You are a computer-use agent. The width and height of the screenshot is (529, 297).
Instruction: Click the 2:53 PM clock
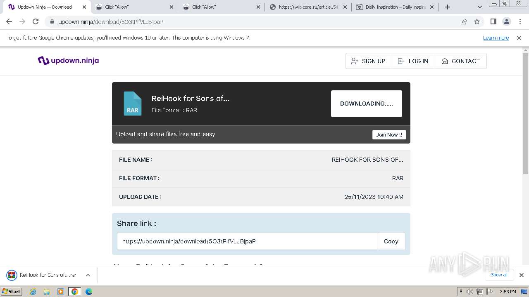point(508,292)
